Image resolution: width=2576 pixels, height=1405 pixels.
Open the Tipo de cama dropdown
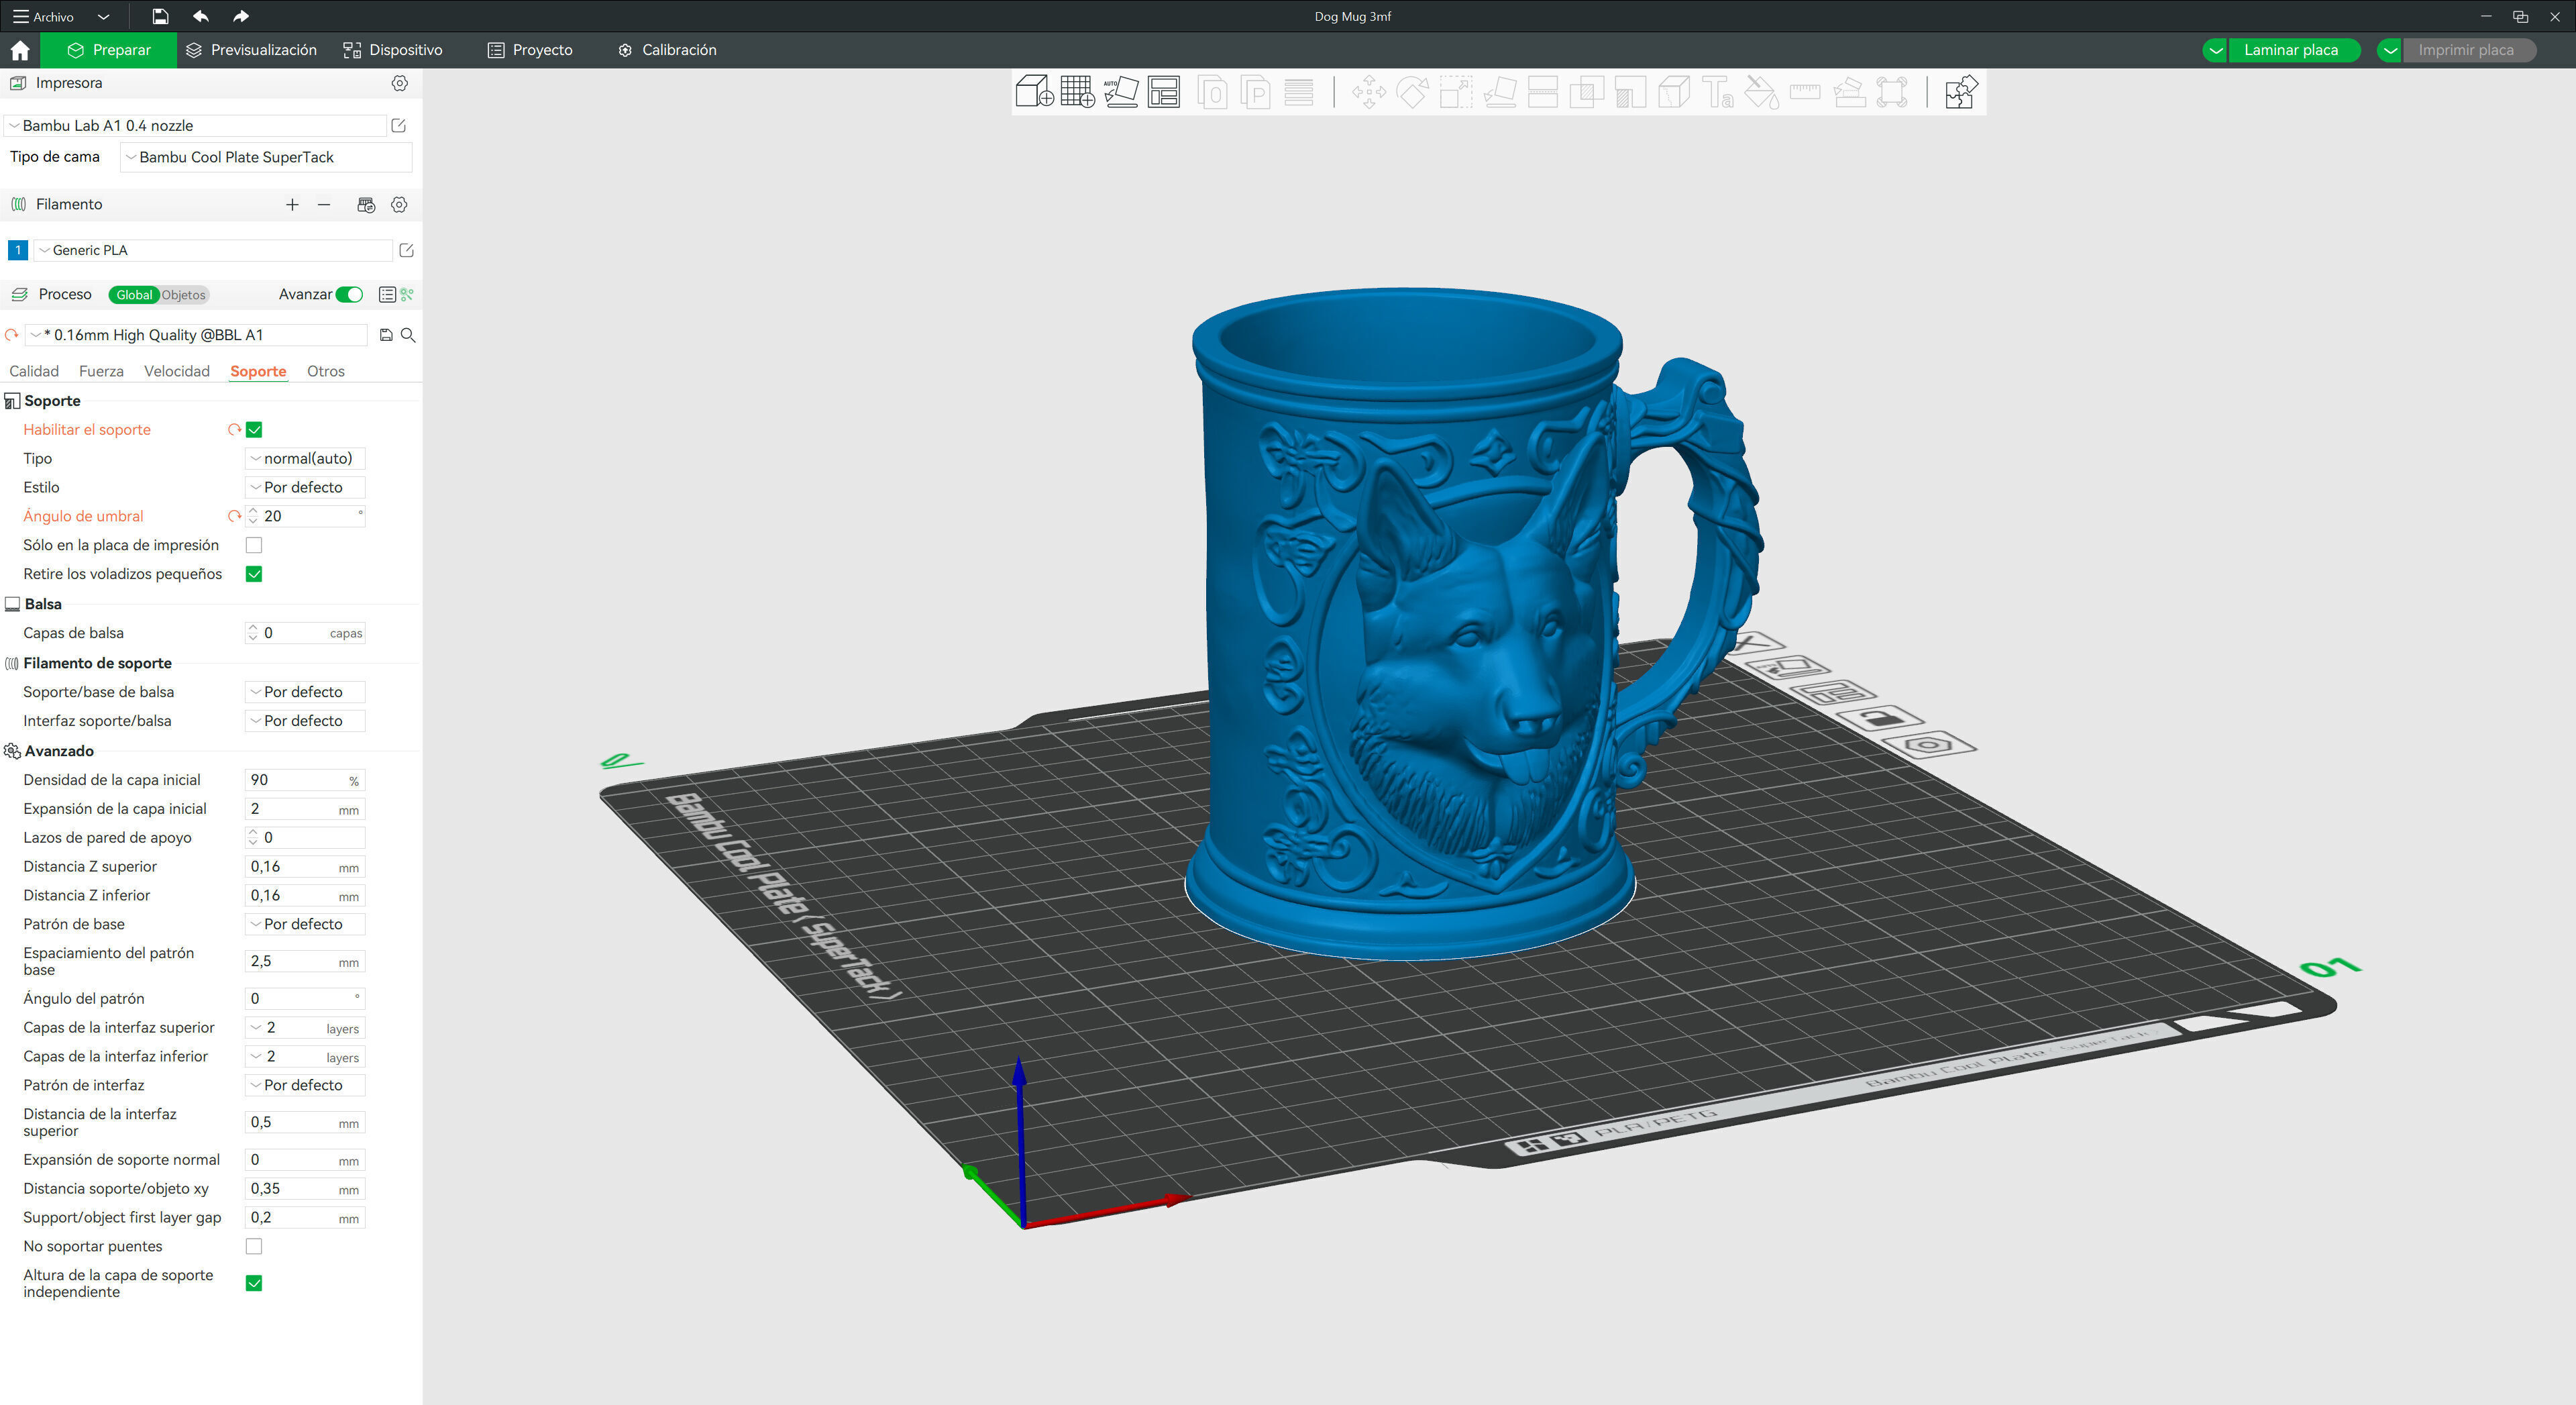point(266,157)
